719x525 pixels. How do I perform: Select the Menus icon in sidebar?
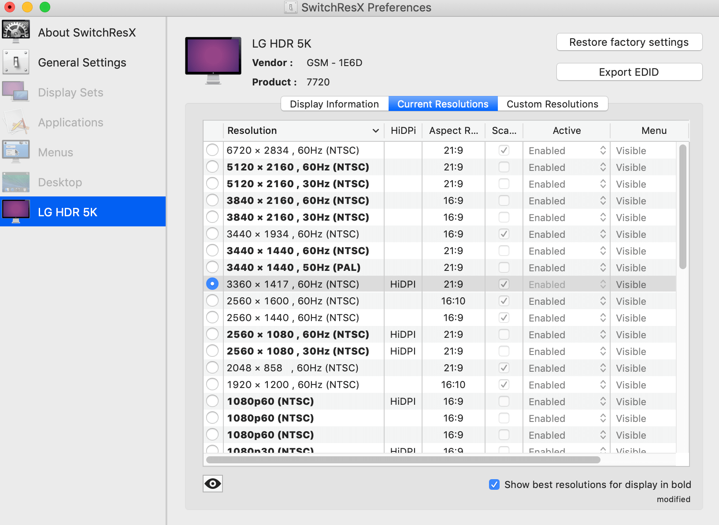pos(16,152)
